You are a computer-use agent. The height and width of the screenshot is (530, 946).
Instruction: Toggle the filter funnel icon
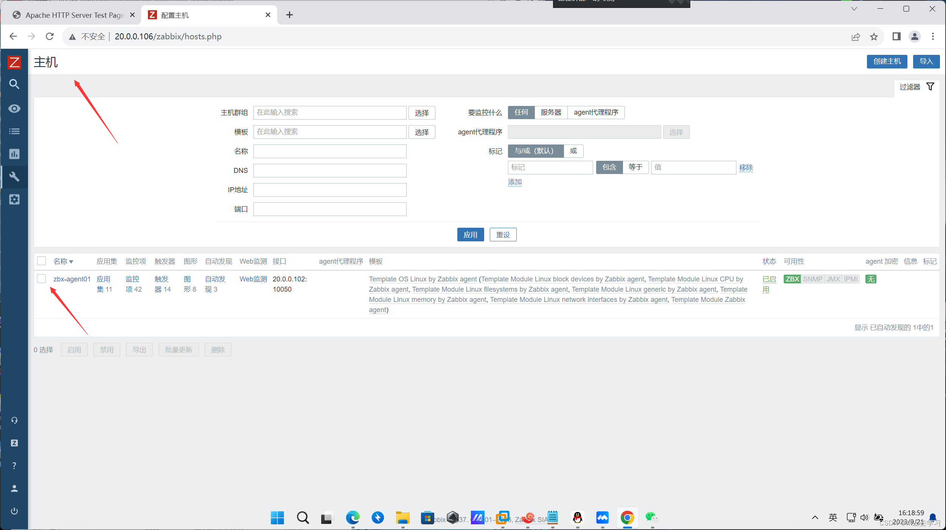[x=930, y=87]
